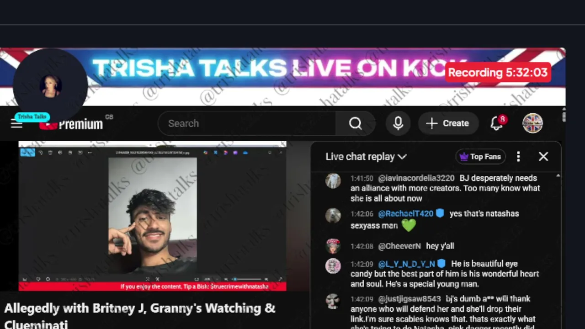
Task: Click the search magnifier button
Action: pyautogui.click(x=356, y=123)
